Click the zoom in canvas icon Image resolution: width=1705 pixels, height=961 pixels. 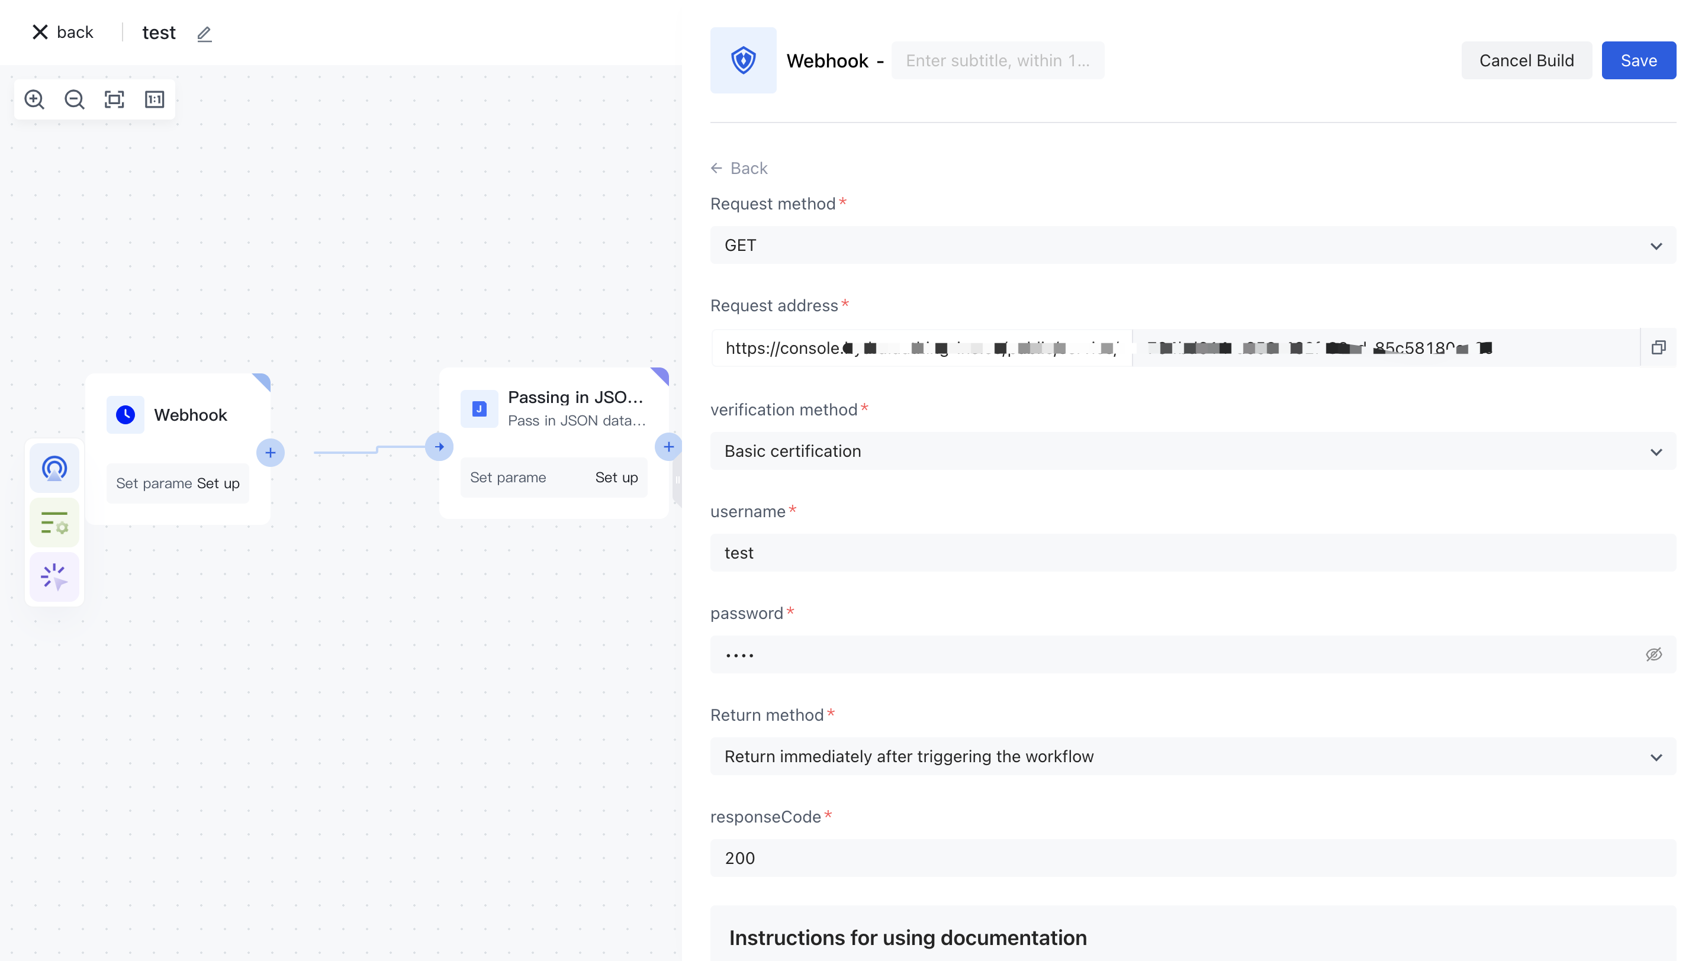pyautogui.click(x=34, y=99)
